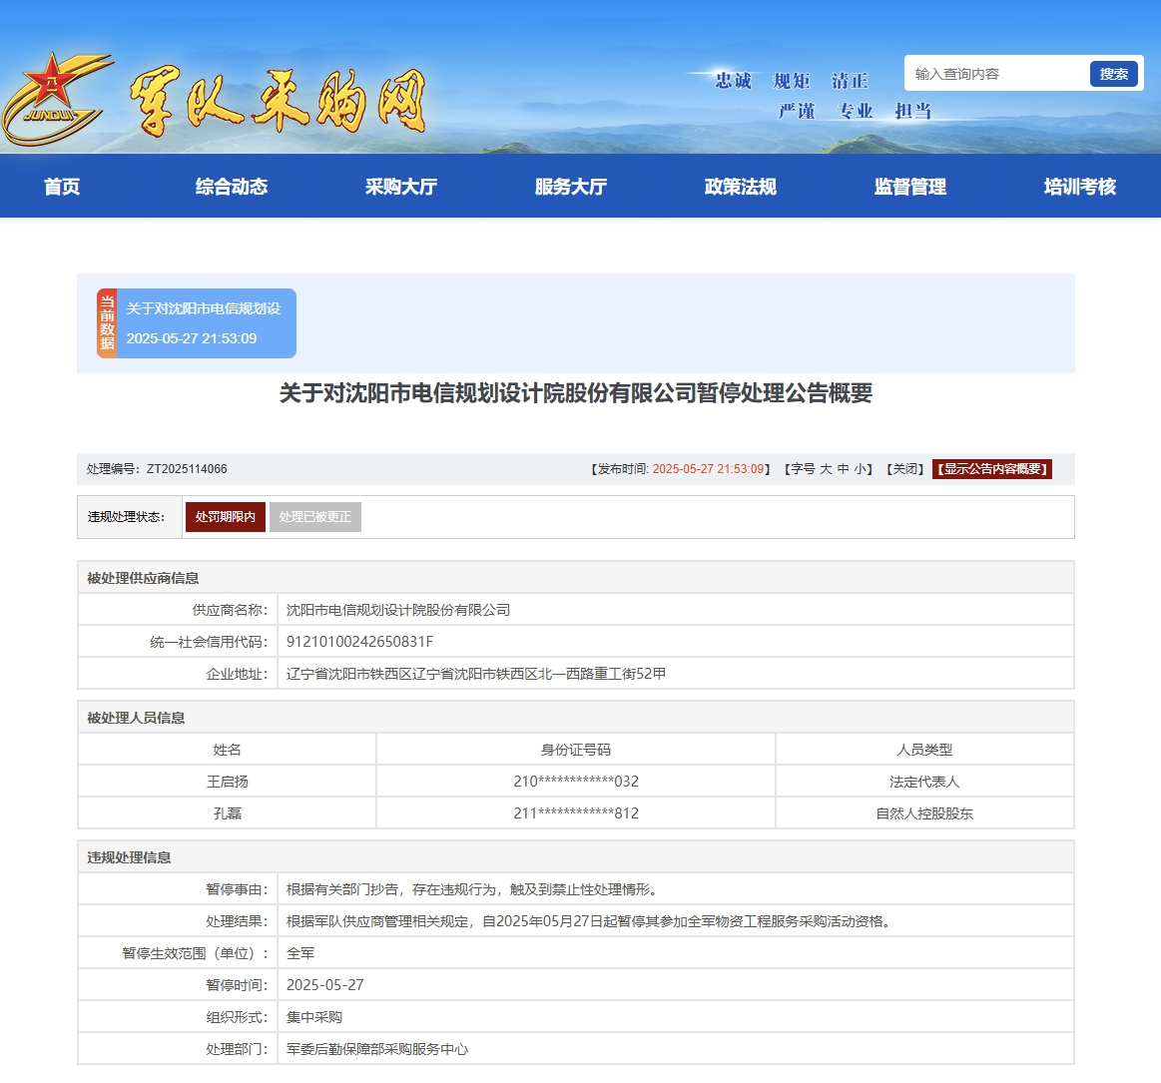
Task: Click the 姓名 column header
Action: point(228,750)
